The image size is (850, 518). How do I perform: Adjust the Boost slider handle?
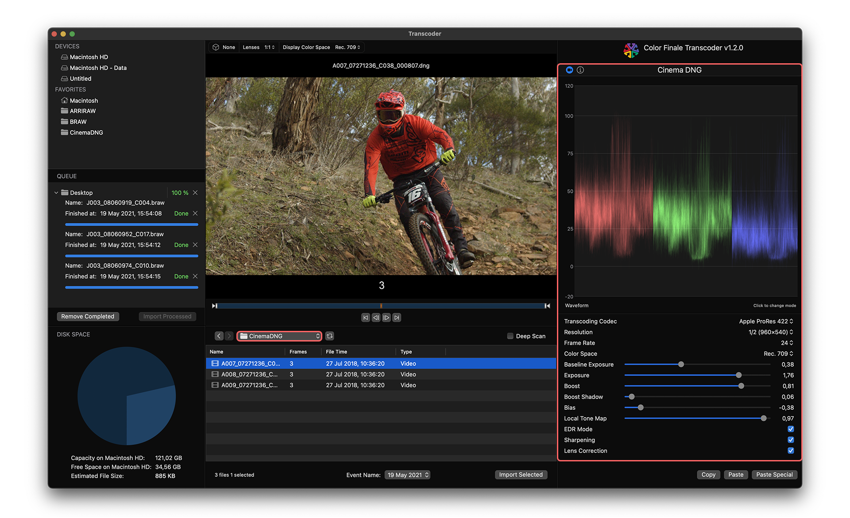(741, 386)
